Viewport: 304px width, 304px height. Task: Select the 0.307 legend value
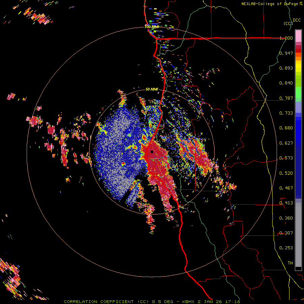[x=286, y=233]
